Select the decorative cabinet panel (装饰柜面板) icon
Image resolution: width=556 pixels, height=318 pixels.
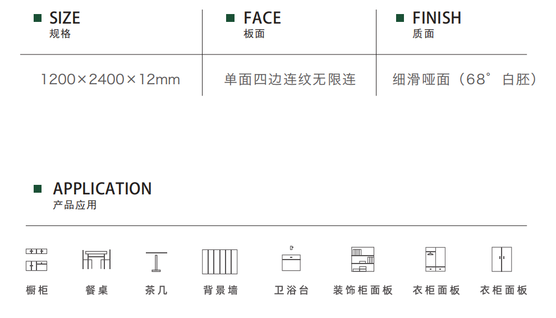click(x=362, y=260)
